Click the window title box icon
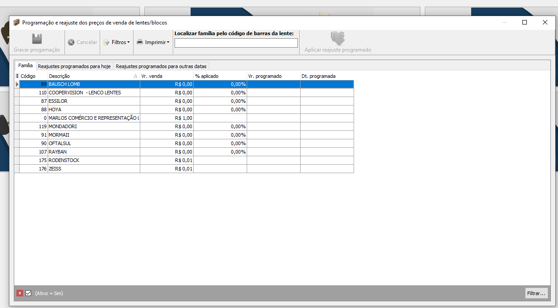The image size is (558, 308). [x=16, y=22]
